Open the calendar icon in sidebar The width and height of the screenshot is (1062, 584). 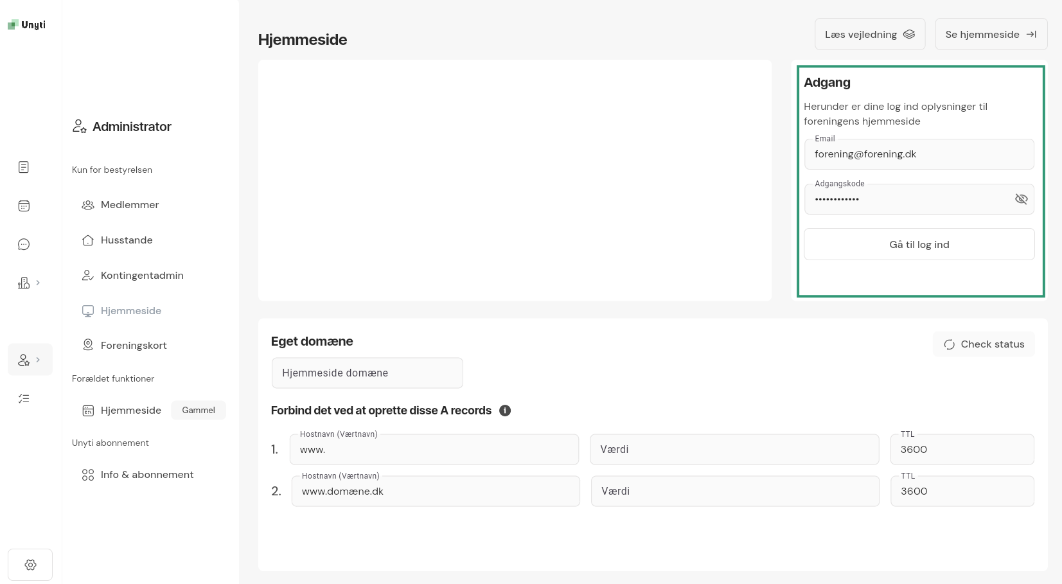pos(24,206)
